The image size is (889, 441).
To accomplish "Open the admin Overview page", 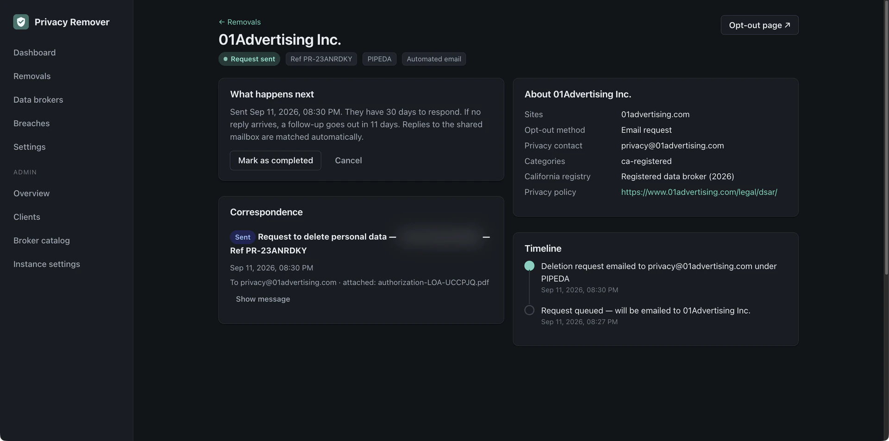I will pos(31,193).
